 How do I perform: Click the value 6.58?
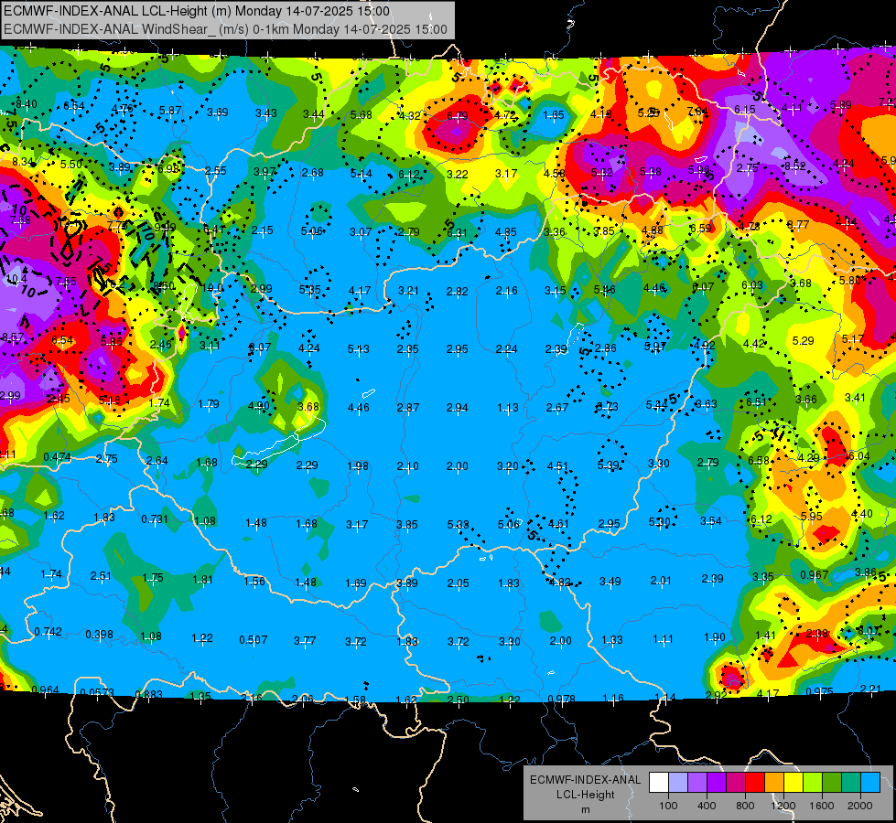[x=759, y=460]
